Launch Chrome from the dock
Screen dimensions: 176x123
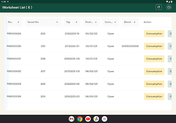pyautogui.click(x=80, y=119)
